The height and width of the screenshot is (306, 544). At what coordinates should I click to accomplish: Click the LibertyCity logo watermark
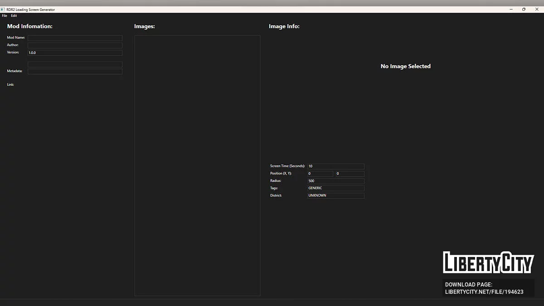(488, 262)
